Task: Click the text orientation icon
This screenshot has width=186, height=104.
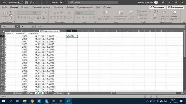Action: coord(62,12)
